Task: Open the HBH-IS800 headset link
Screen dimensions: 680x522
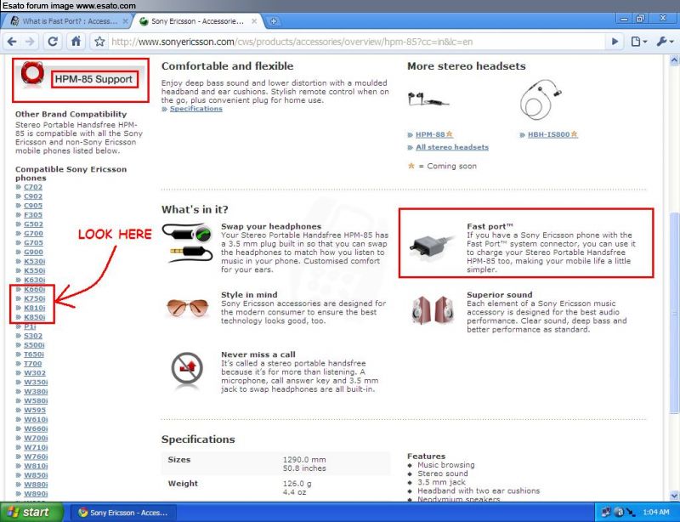Action: [548, 134]
